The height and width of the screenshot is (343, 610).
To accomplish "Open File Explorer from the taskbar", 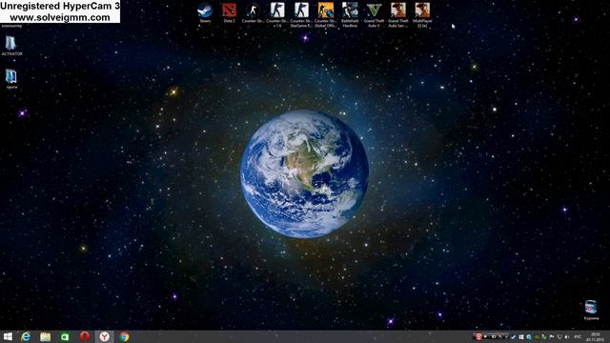I will click(x=45, y=336).
